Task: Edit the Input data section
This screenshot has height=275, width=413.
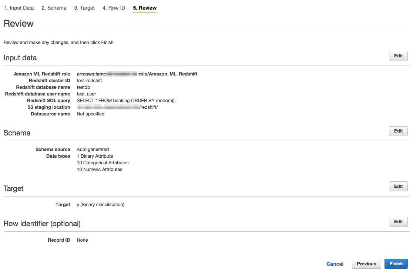Action: [x=398, y=56]
